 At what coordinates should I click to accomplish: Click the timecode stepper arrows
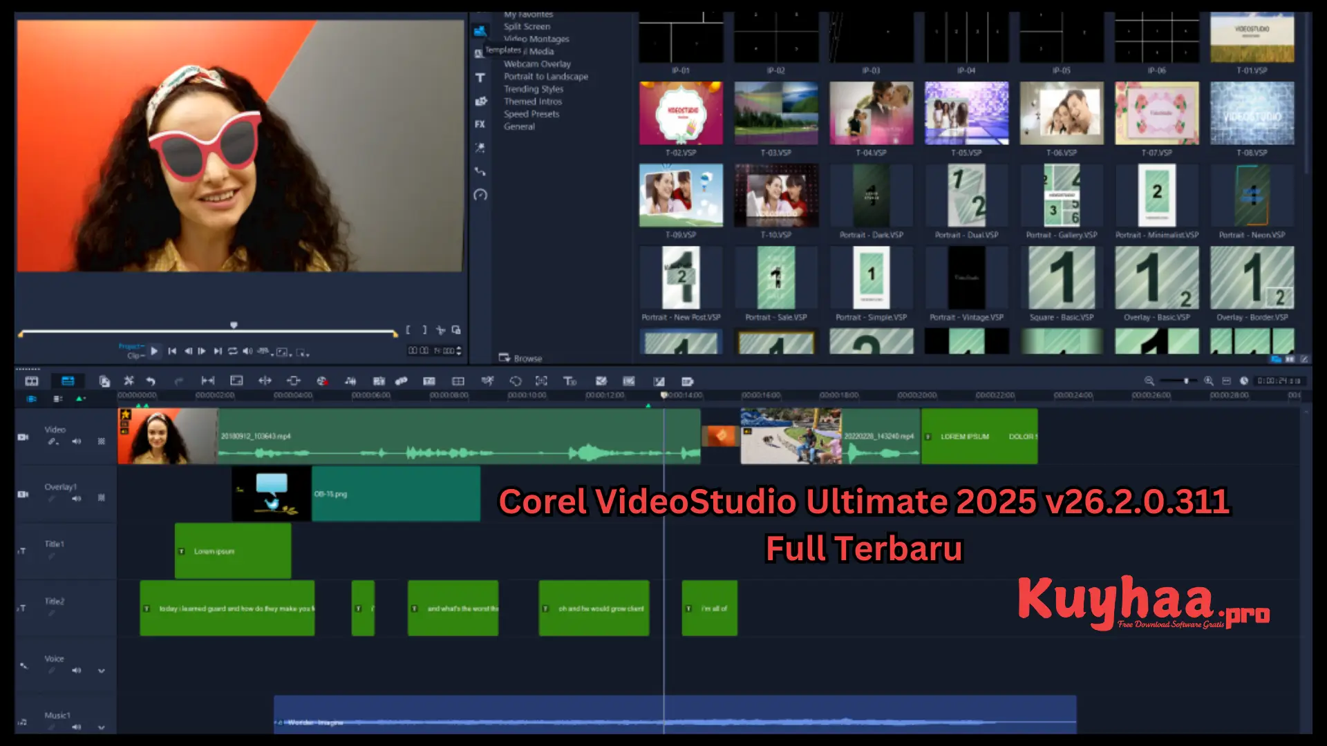click(459, 351)
